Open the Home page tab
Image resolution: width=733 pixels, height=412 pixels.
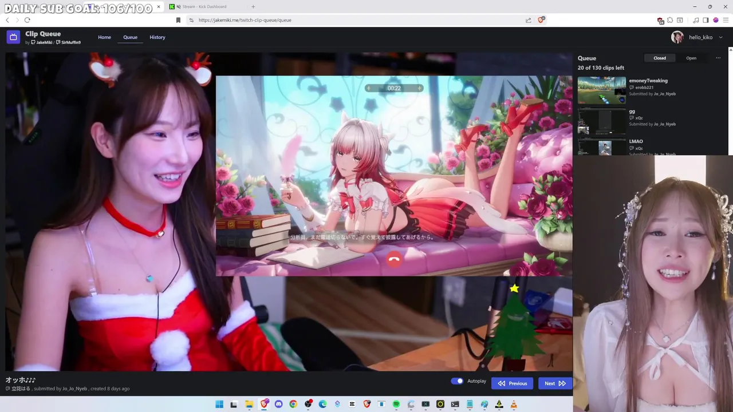[x=104, y=37]
